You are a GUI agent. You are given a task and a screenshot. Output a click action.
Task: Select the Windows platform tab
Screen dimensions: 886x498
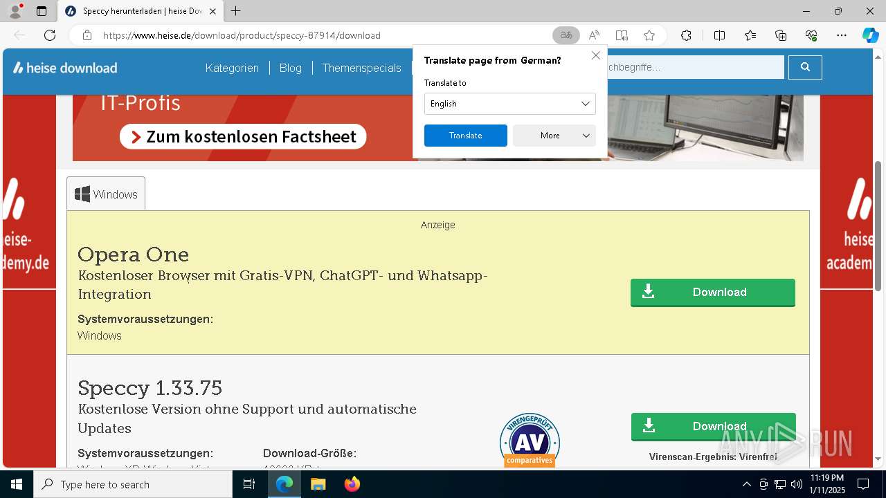click(x=106, y=194)
